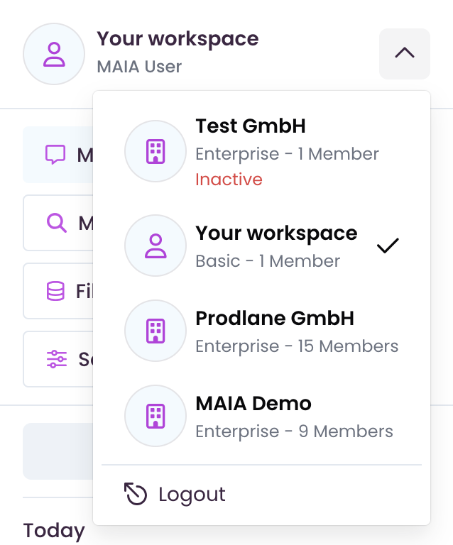Choose Your workspace Basic plan entry
Image resolution: width=453 pixels, height=545 pixels.
(268, 260)
